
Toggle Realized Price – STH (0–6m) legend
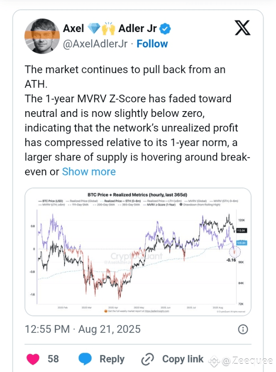(x=120, y=201)
